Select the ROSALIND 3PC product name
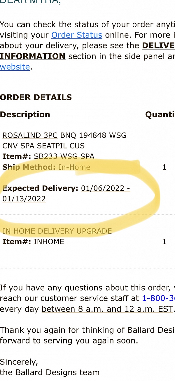 (x=31, y=136)
